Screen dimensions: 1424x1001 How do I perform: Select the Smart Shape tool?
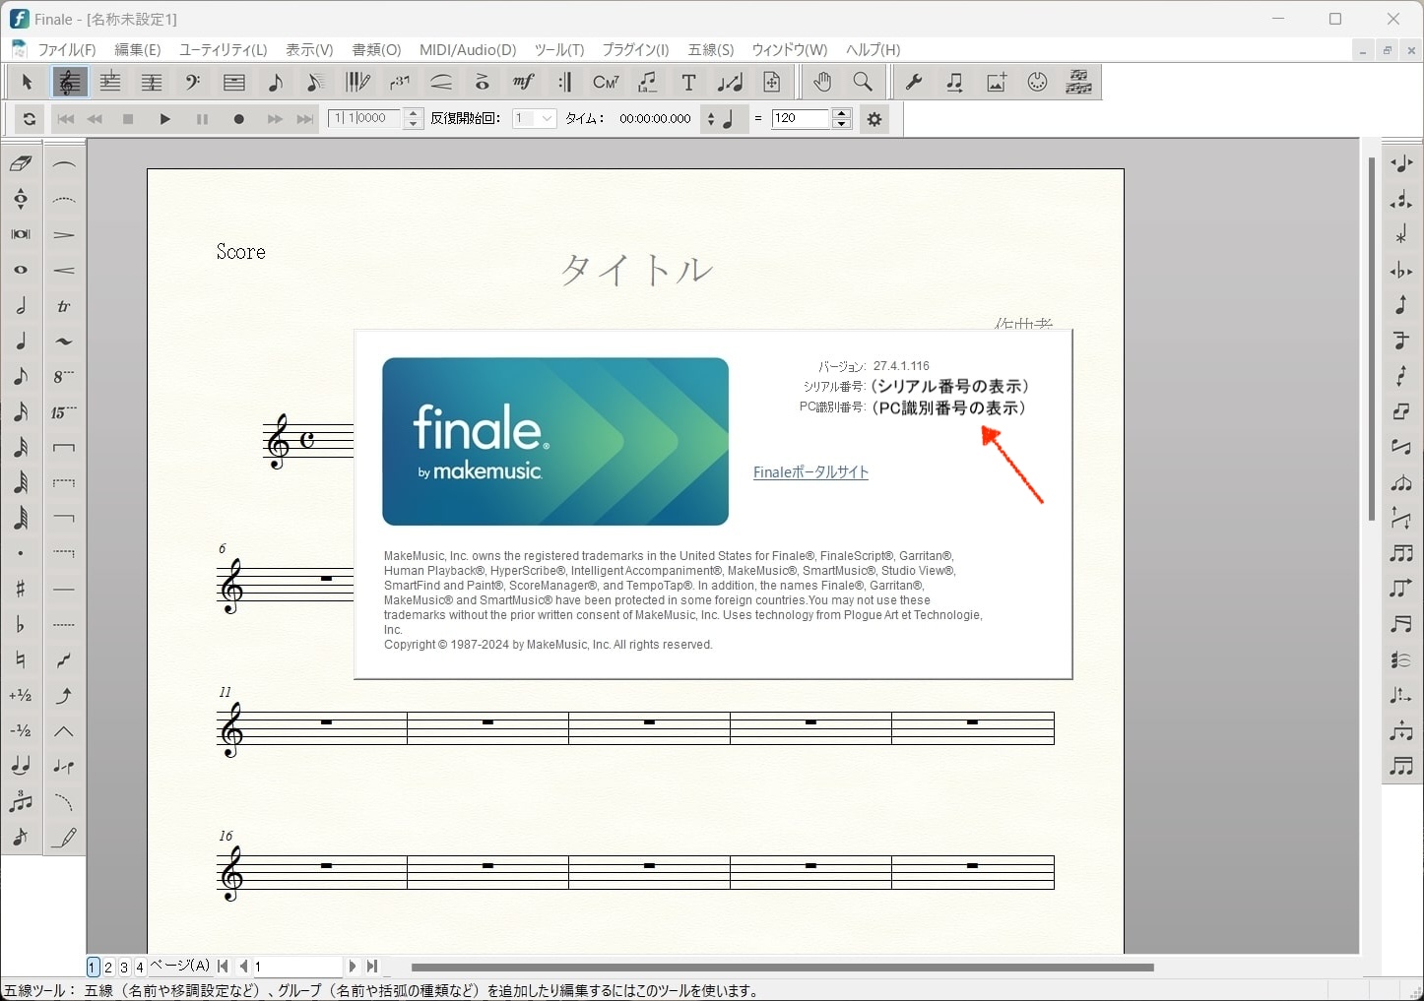pyautogui.click(x=440, y=83)
